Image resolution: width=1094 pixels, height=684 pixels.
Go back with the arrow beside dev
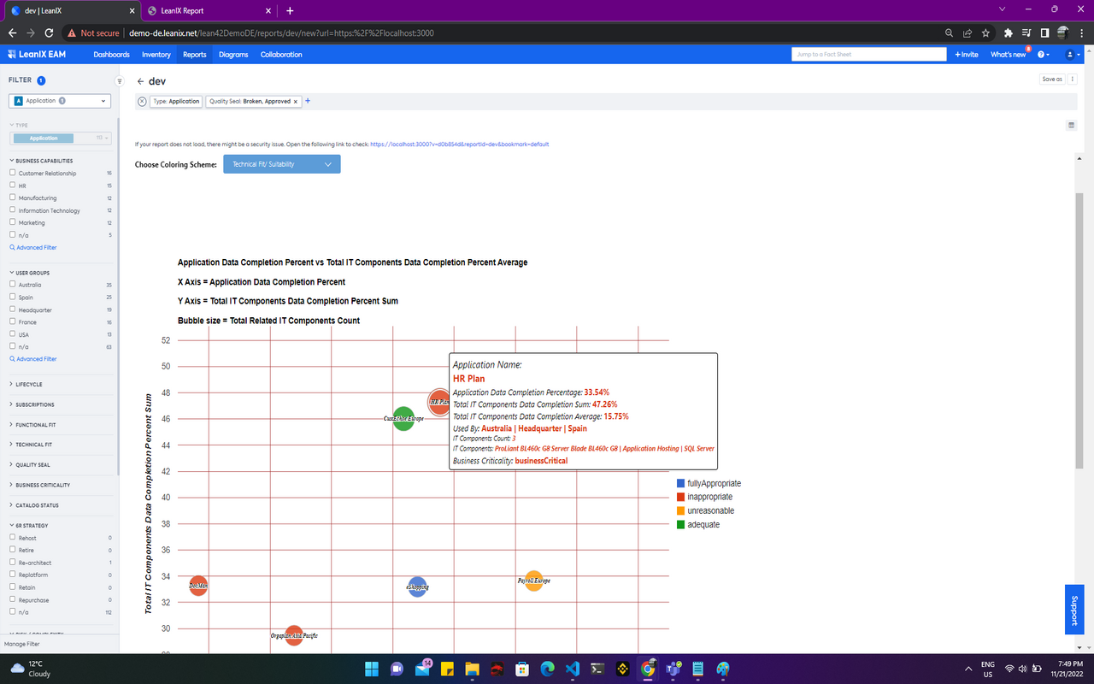tap(140, 81)
